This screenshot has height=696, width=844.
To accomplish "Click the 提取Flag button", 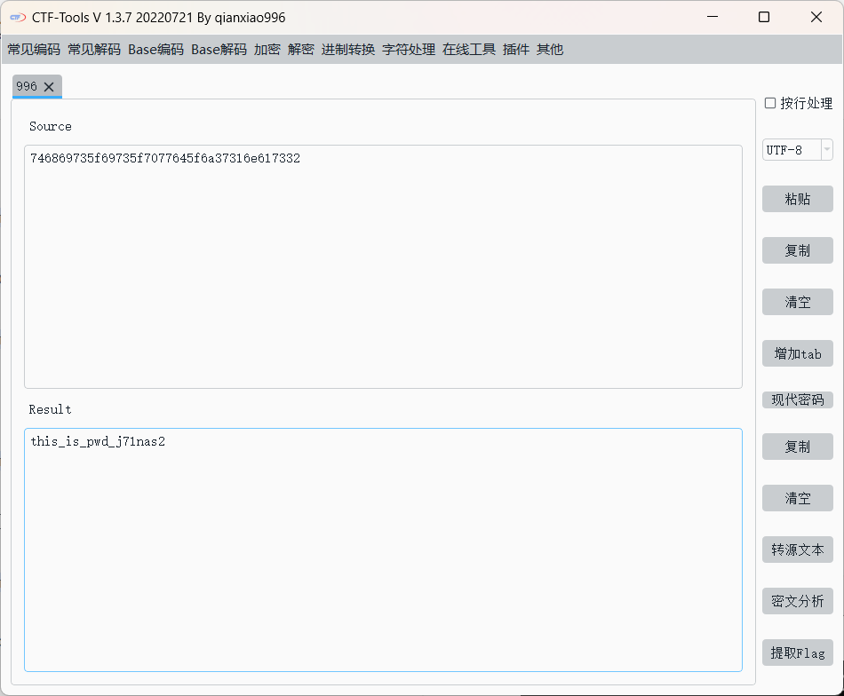I will pos(797,652).
